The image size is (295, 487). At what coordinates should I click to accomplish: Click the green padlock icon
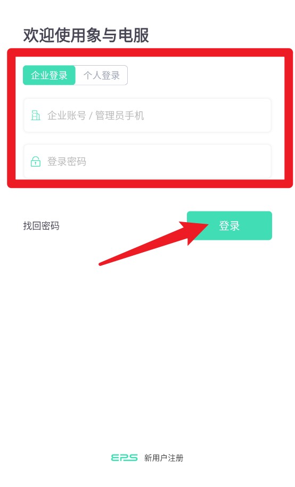click(x=36, y=161)
